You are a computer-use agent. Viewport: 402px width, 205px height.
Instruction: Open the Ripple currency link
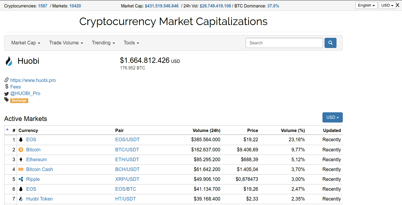pyautogui.click(x=33, y=179)
